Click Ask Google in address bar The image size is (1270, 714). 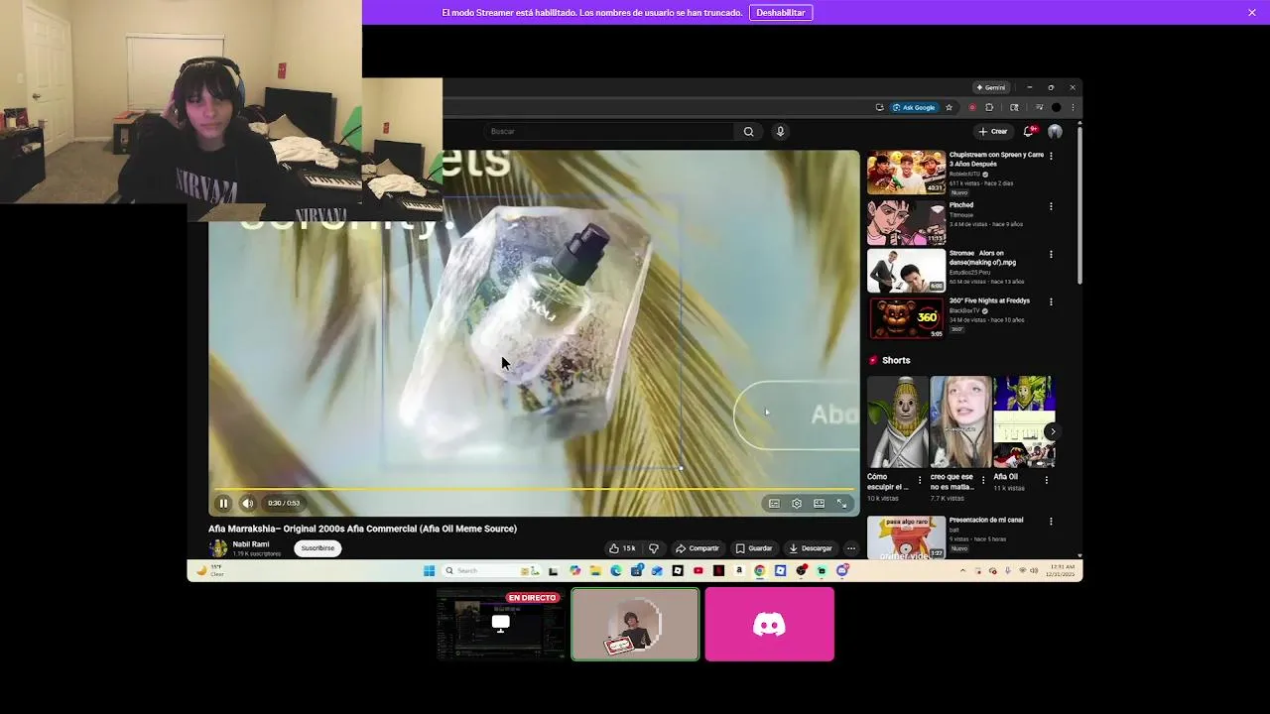(x=914, y=107)
